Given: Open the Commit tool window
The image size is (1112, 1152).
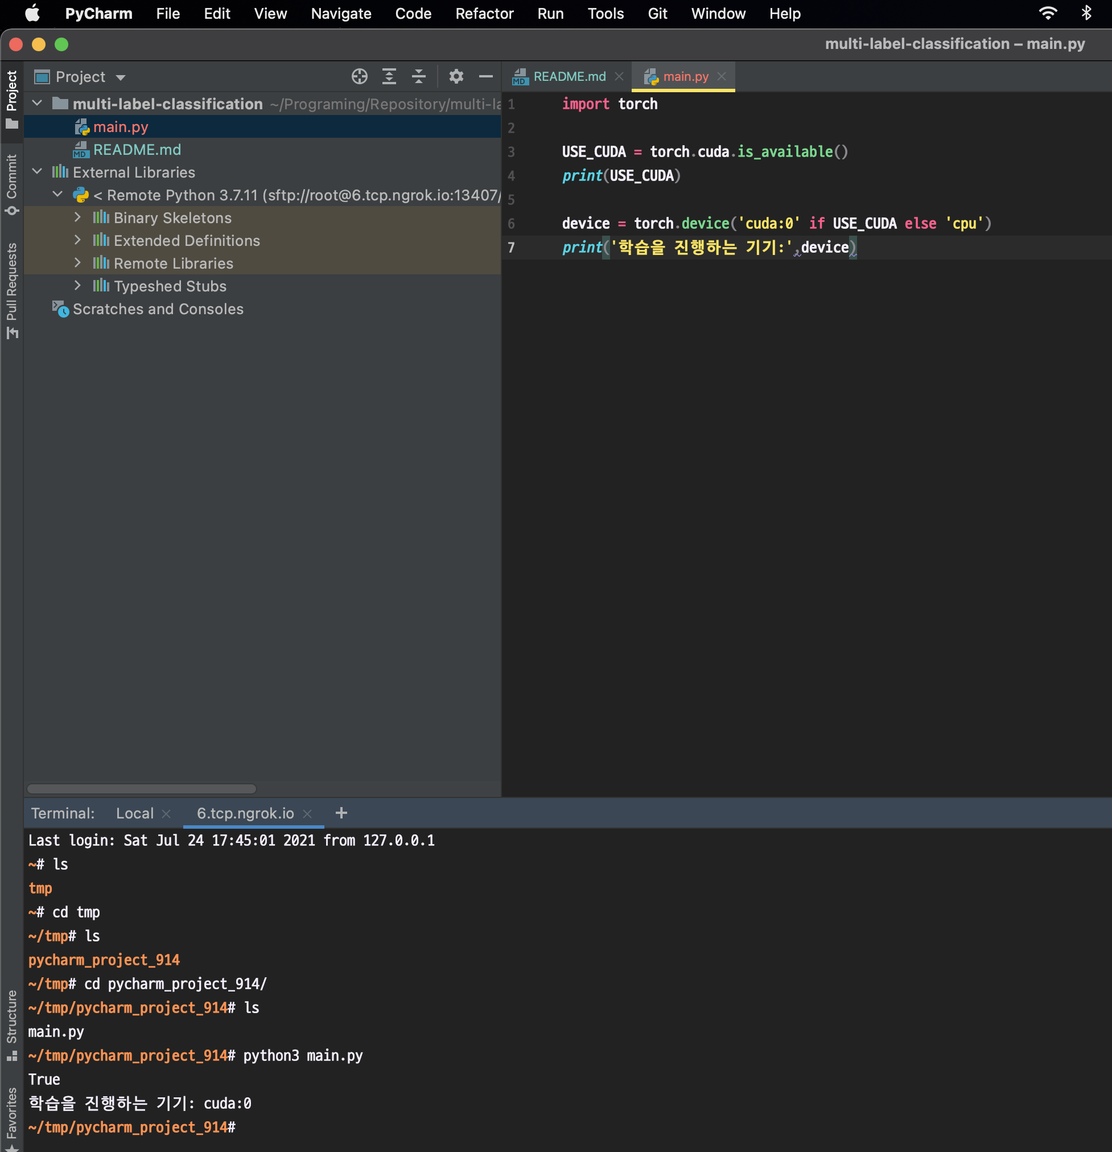Looking at the screenshot, I should coord(12,184).
